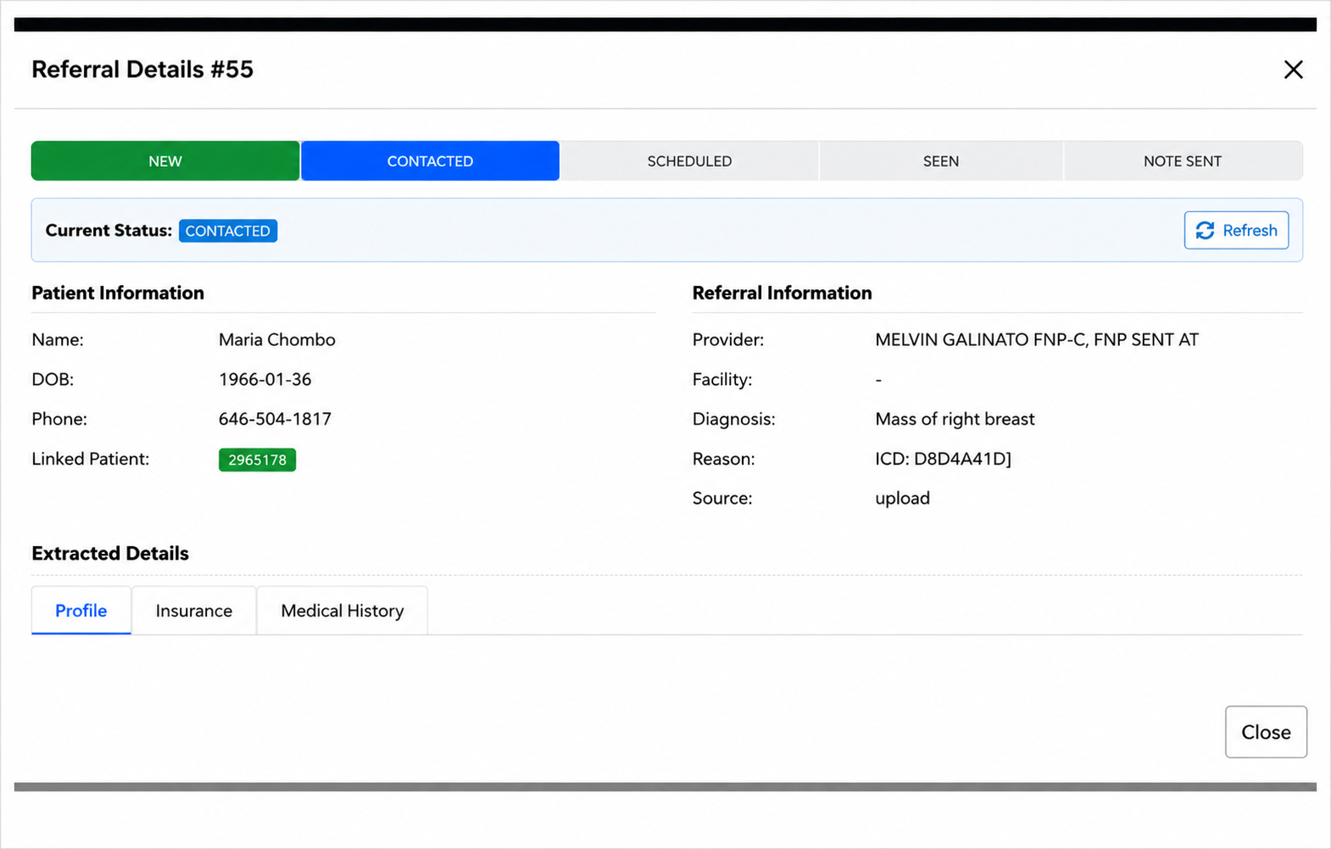Switch to the Insurance tab
Screen dimensions: 1331x849
194,611
